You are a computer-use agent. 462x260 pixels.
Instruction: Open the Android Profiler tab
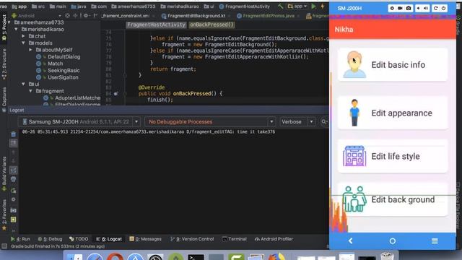coord(274,239)
